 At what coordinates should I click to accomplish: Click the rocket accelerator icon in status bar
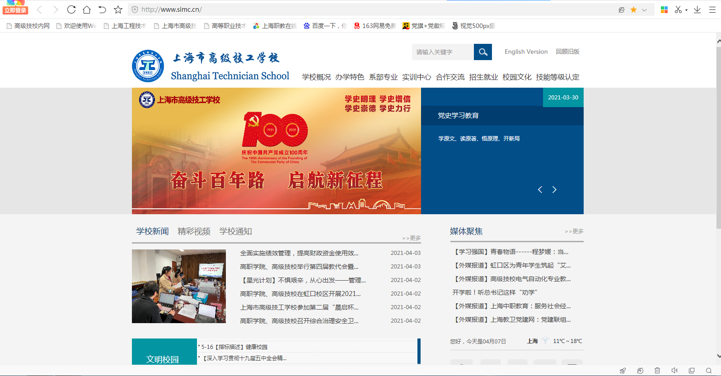coord(623,371)
